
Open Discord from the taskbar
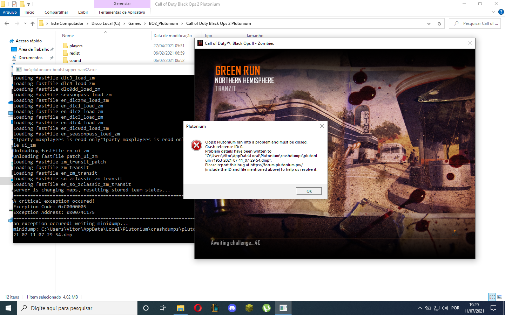click(x=232, y=308)
